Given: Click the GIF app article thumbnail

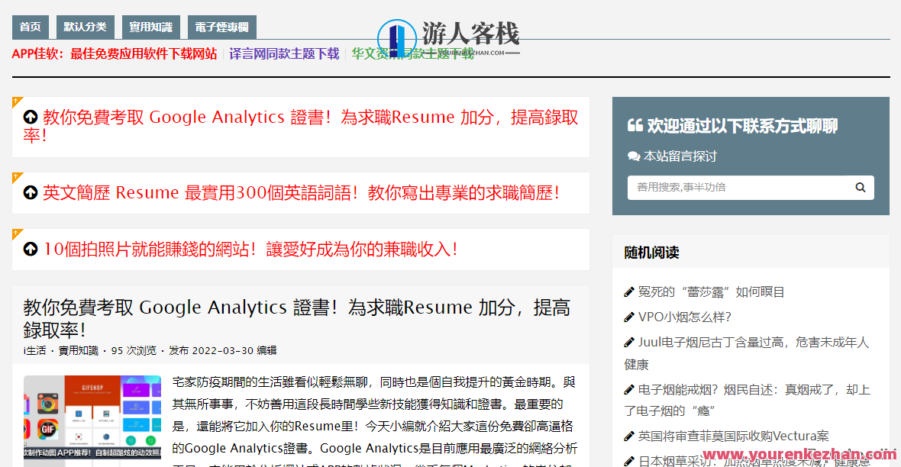Looking at the screenshot, I should tap(93, 421).
